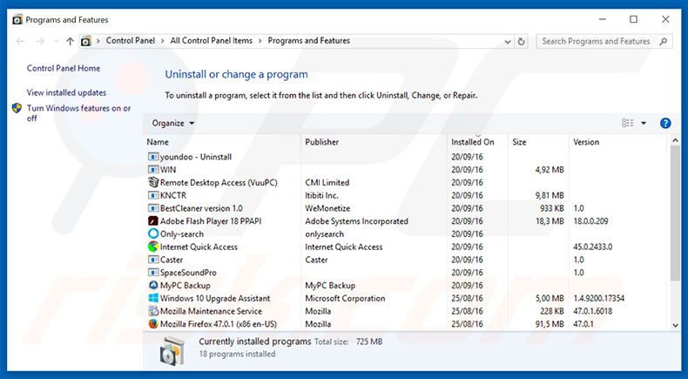Click the WIN program icon

(x=153, y=170)
